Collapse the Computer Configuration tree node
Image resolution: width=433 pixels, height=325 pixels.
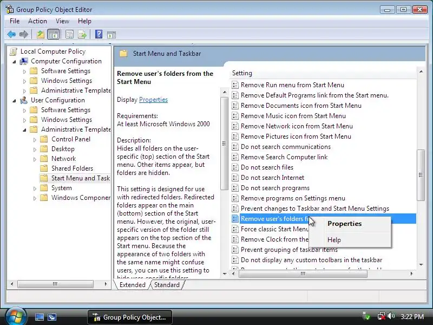14,62
